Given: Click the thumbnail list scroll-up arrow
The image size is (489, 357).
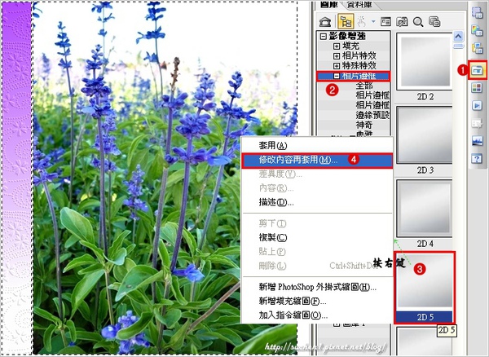Looking at the screenshot, I should [x=458, y=37].
